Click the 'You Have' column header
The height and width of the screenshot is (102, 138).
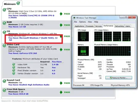tap(57, 62)
